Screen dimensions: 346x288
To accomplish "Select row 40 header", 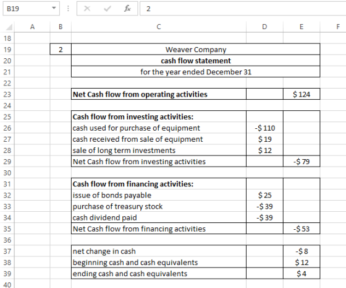I will pyautogui.click(x=7, y=284).
